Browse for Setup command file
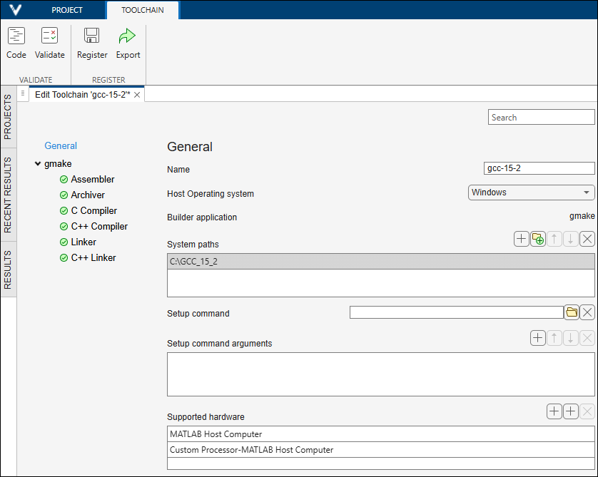The image size is (598, 477). (x=572, y=312)
